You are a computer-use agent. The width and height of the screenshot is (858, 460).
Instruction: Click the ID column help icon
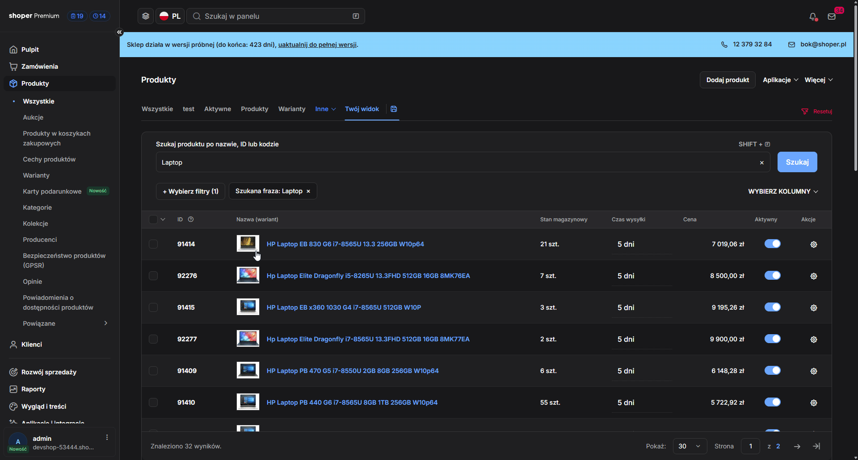click(x=191, y=220)
